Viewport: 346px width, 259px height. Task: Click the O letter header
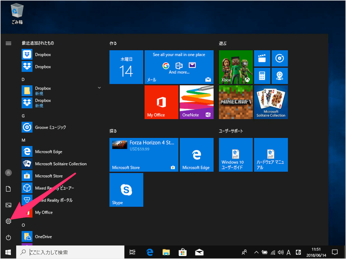[23, 225]
